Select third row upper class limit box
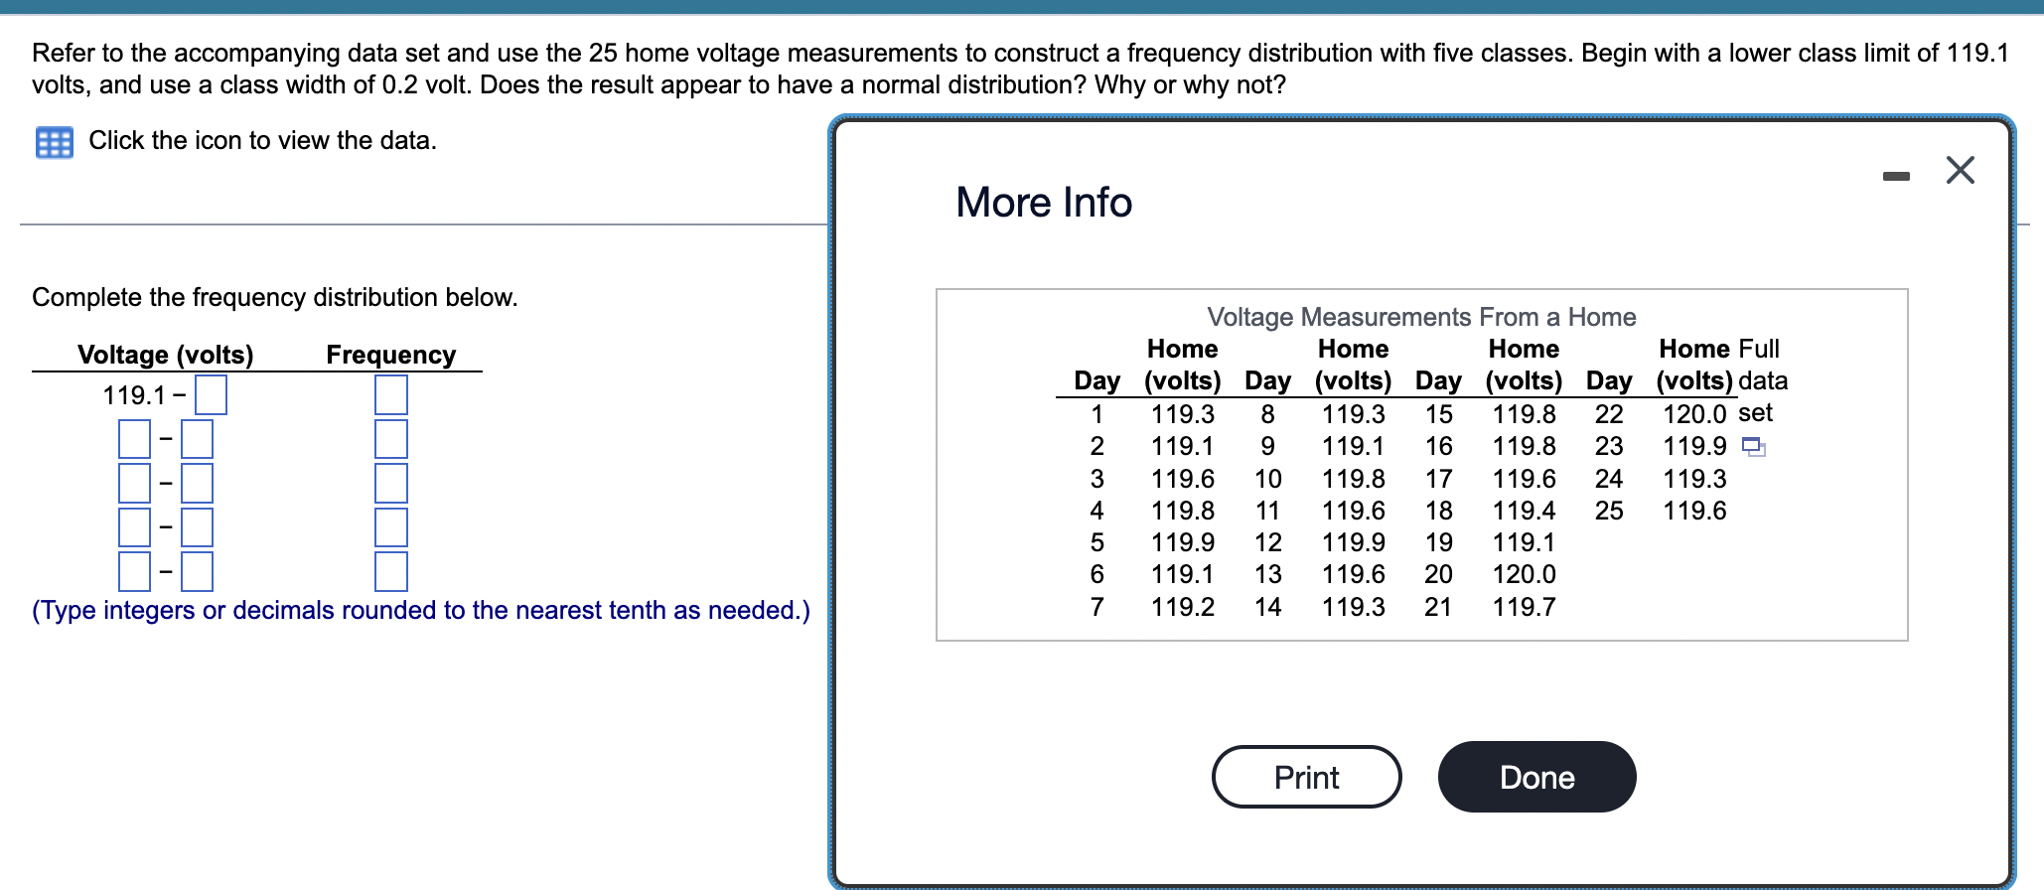This screenshot has height=890, width=2044. (x=197, y=483)
